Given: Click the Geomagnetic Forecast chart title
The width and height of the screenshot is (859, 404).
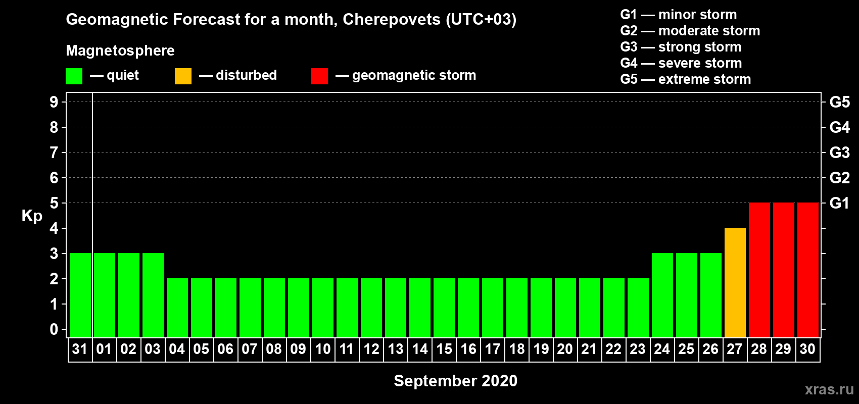Looking at the screenshot, I should tap(291, 20).
